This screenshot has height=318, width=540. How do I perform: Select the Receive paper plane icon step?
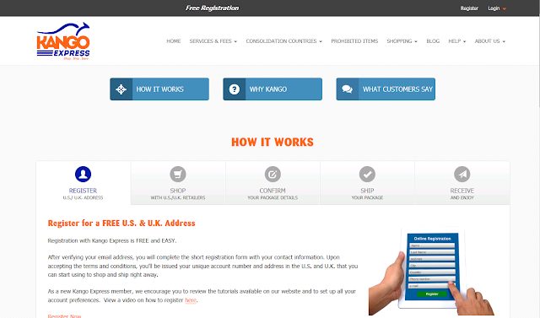[462, 174]
